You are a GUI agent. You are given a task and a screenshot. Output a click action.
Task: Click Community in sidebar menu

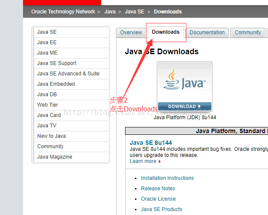point(71,147)
